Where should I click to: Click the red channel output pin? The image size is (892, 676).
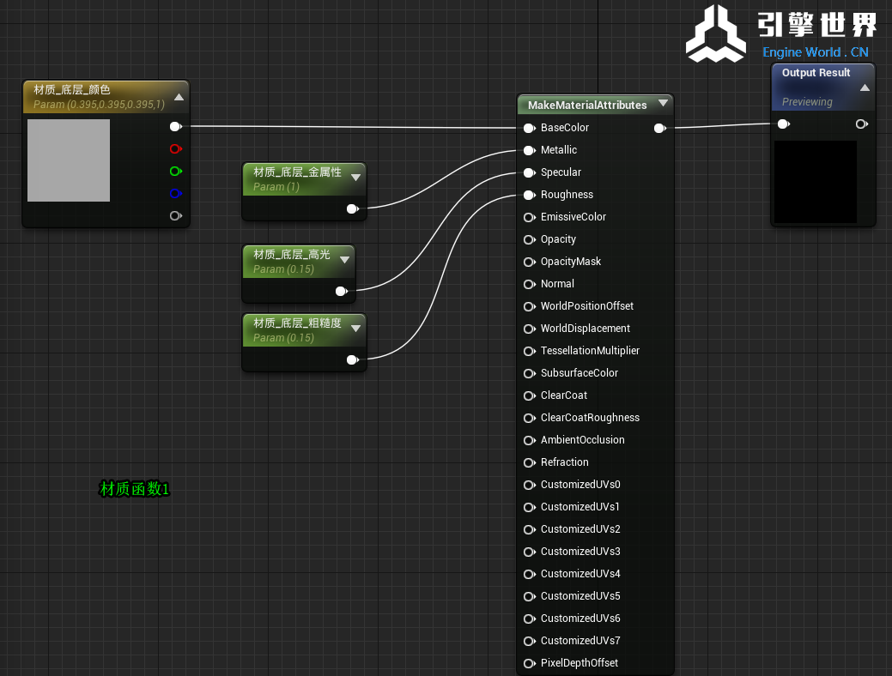(175, 148)
